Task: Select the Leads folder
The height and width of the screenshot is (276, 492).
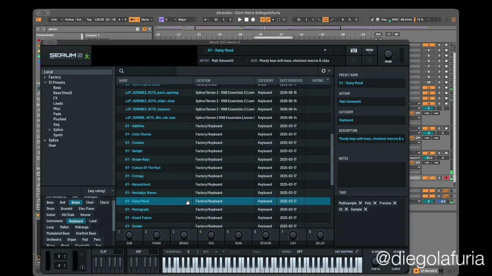Action: point(58,103)
